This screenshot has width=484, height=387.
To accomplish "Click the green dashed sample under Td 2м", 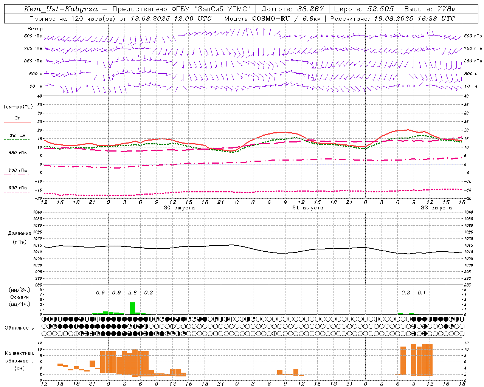I will (x=17, y=140).
